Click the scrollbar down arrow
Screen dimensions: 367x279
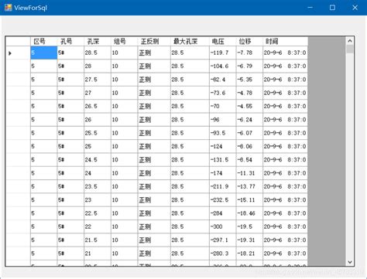coord(350,262)
